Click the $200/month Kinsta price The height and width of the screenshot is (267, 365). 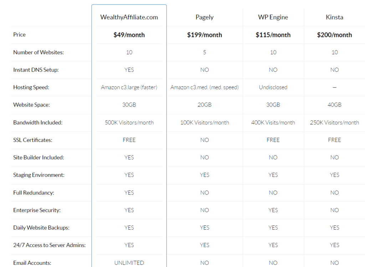point(334,35)
